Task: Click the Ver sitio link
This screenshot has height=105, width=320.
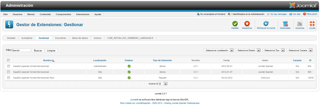Action: pos(296,14)
